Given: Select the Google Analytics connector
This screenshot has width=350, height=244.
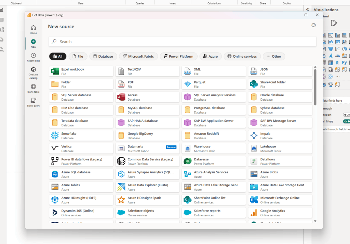Looking at the screenshot, I should pyautogui.click(x=280, y=213).
